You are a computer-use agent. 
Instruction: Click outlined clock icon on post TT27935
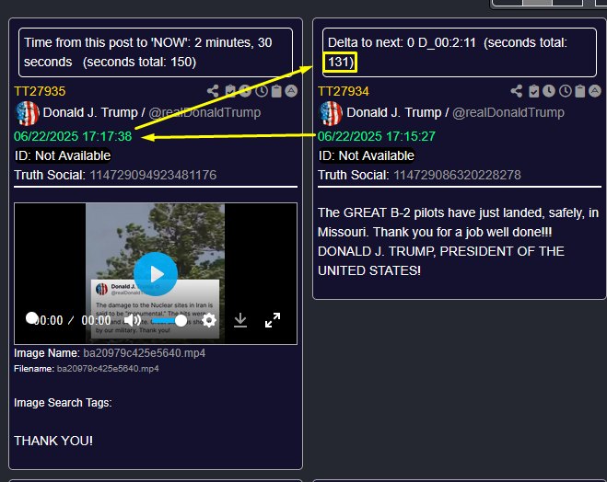(x=262, y=91)
